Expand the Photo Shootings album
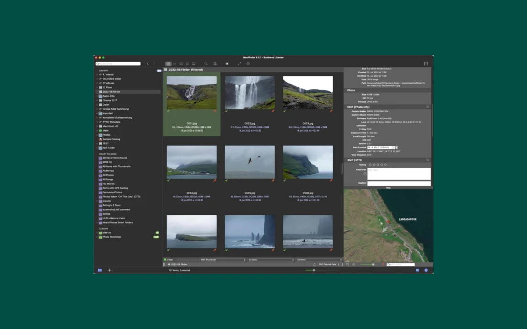 coord(97,237)
